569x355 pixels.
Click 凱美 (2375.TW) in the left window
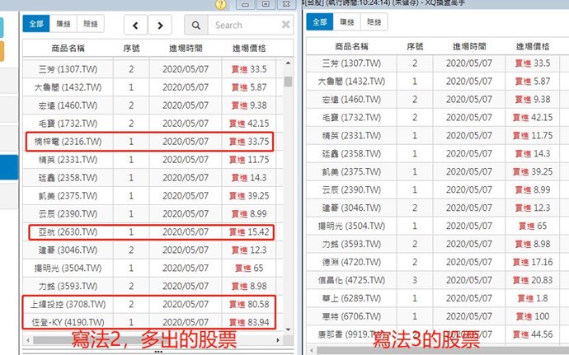pos(68,196)
